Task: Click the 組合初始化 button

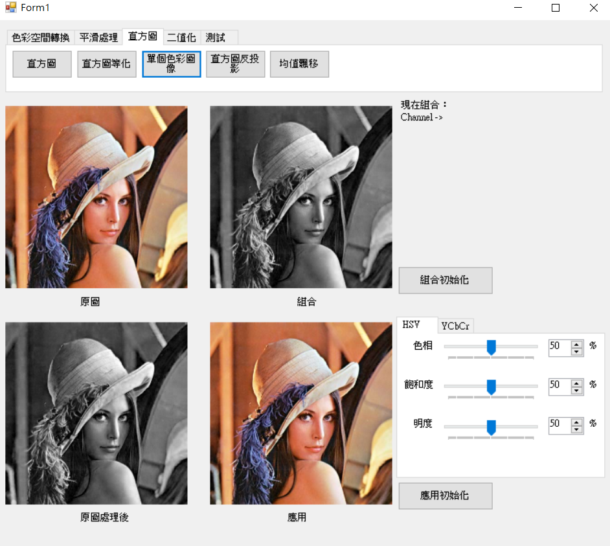Action: pyautogui.click(x=446, y=280)
